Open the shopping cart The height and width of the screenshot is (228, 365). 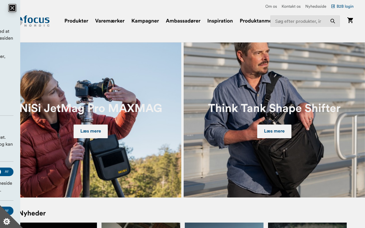point(350,21)
